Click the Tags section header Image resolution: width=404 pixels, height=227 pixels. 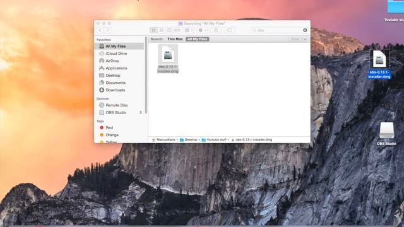tap(100, 121)
